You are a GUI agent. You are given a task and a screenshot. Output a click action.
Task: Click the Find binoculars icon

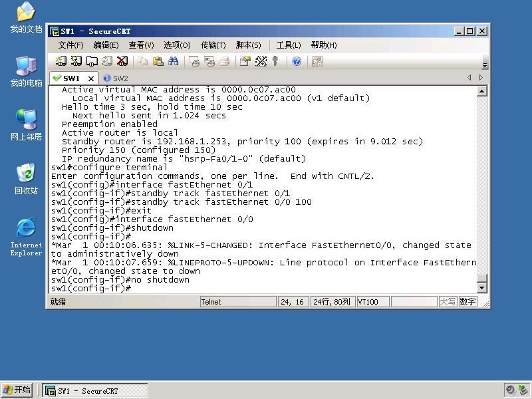point(174,61)
